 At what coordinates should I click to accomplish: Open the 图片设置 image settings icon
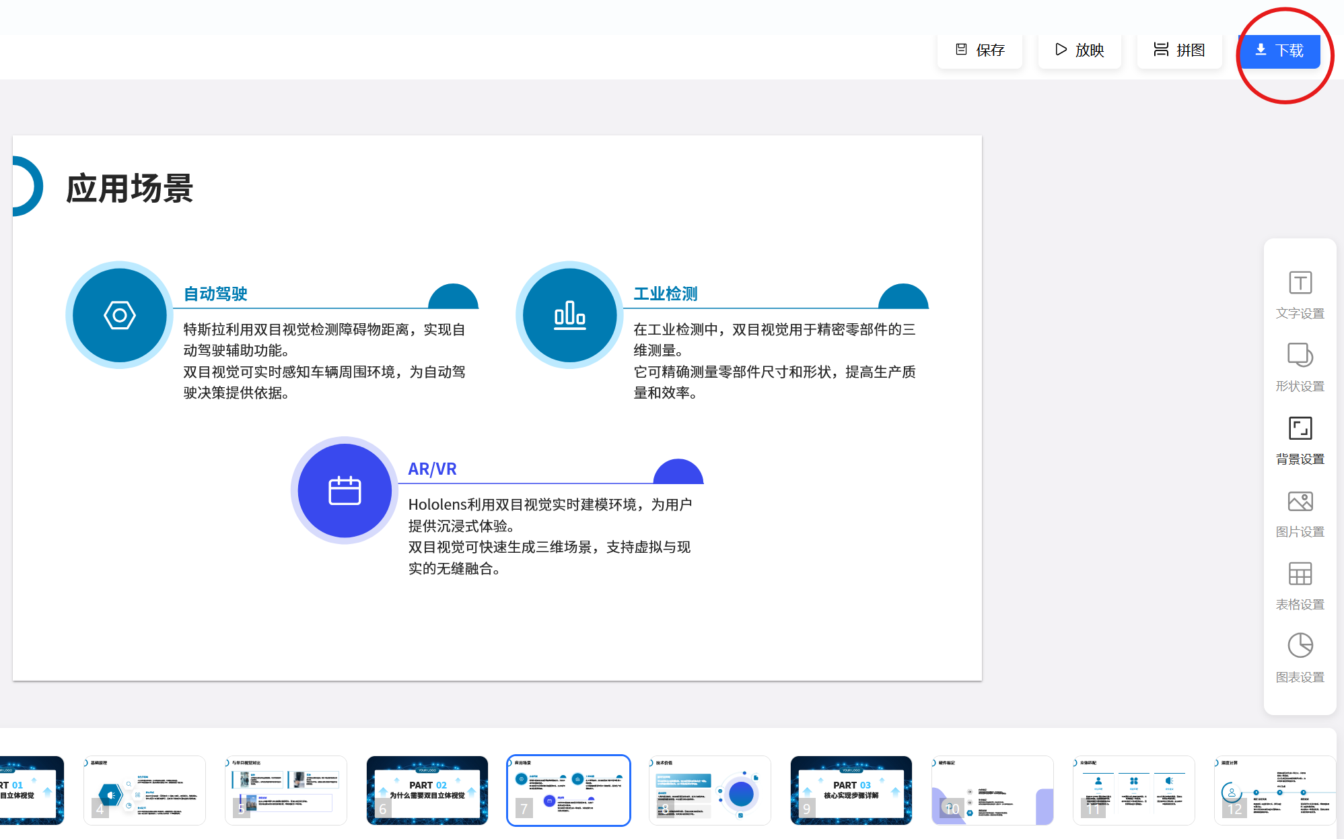[1300, 502]
